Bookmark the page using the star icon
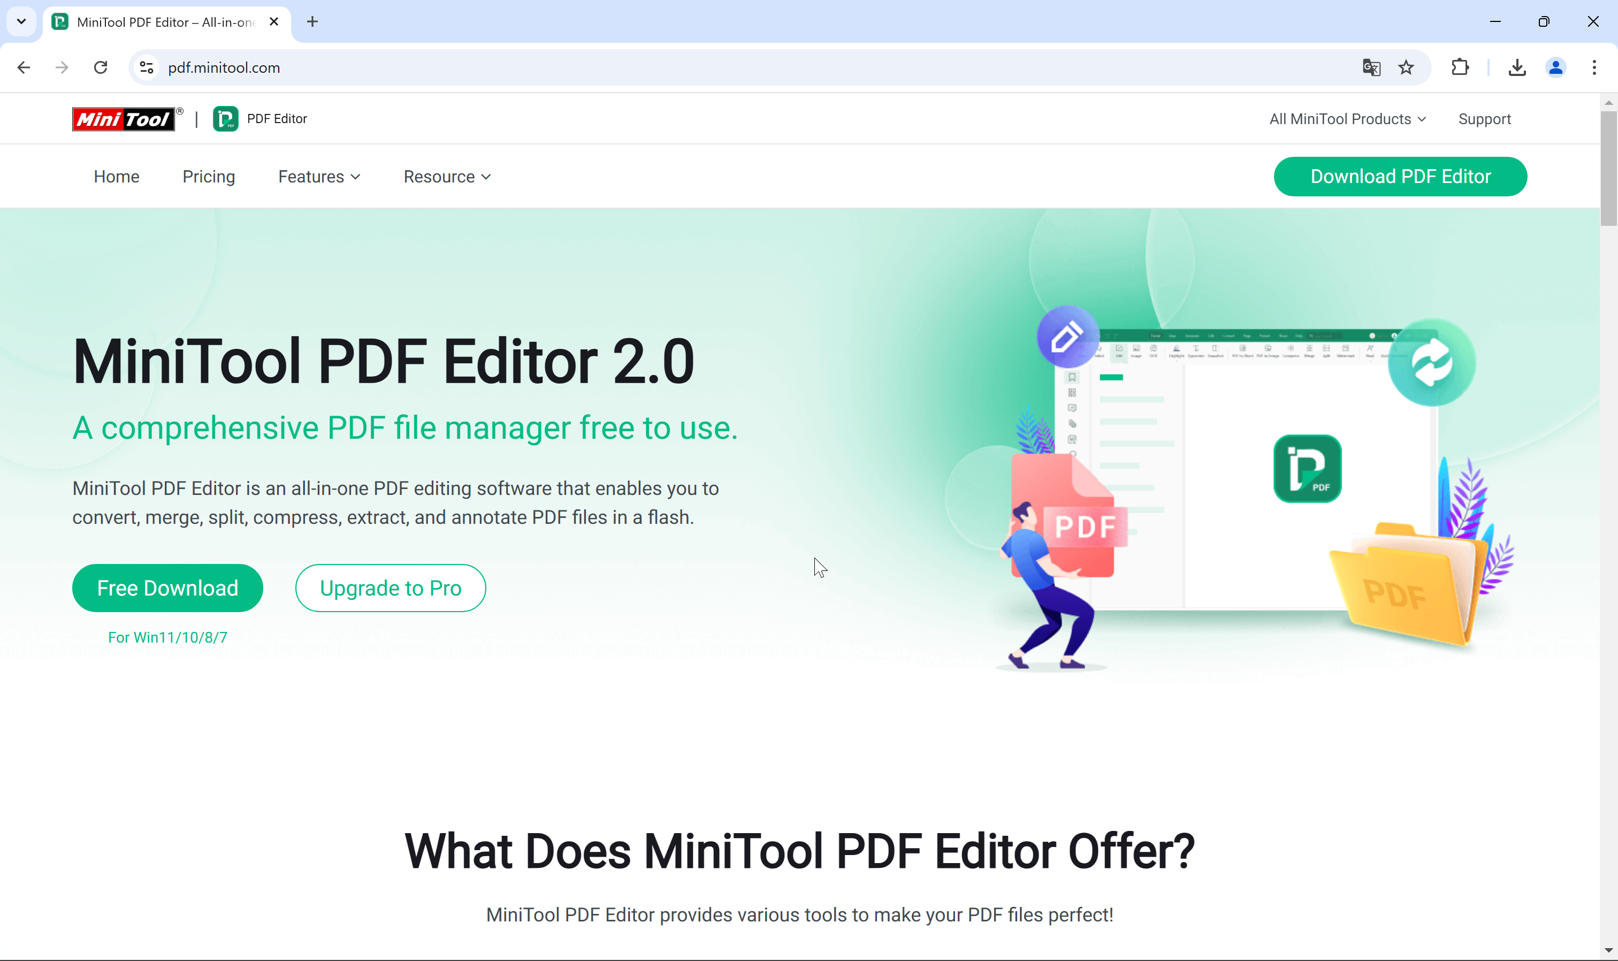1618x961 pixels. pos(1405,67)
